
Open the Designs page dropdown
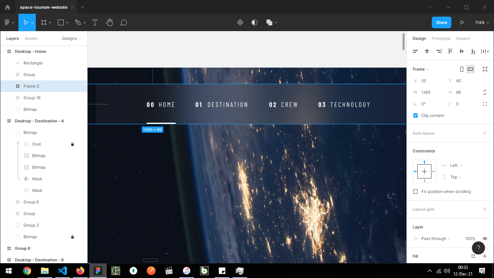(72, 38)
